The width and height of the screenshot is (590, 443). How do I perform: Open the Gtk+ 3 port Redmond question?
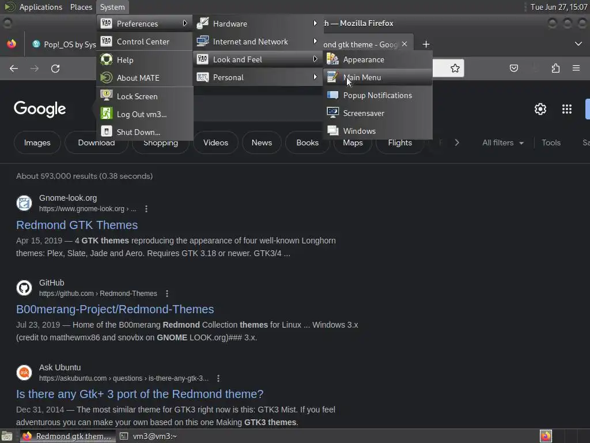tap(139, 394)
